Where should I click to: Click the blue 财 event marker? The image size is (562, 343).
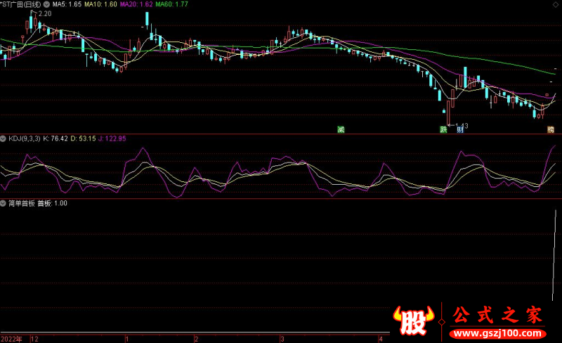[460, 129]
